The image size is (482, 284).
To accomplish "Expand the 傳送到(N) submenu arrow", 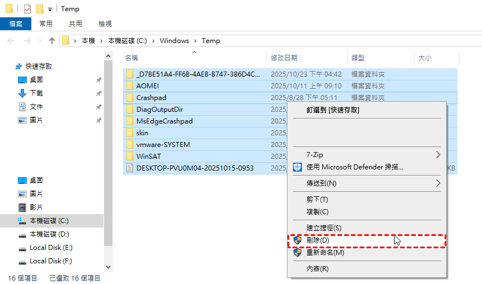I will point(438,183).
